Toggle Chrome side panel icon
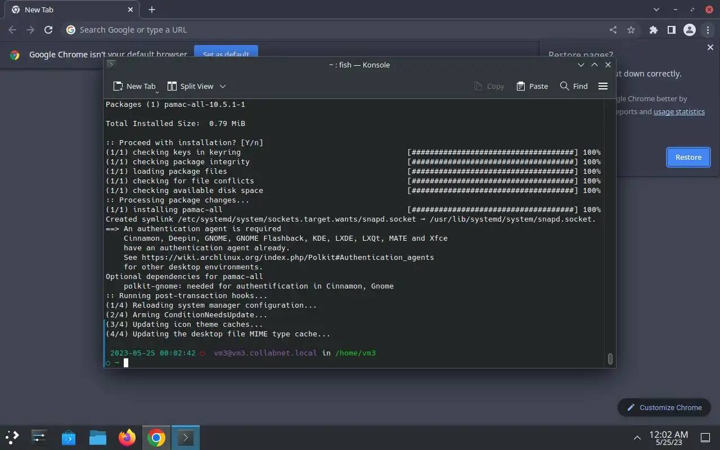The height and width of the screenshot is (450, 720). pyautogui.click(x=671, y=30)
